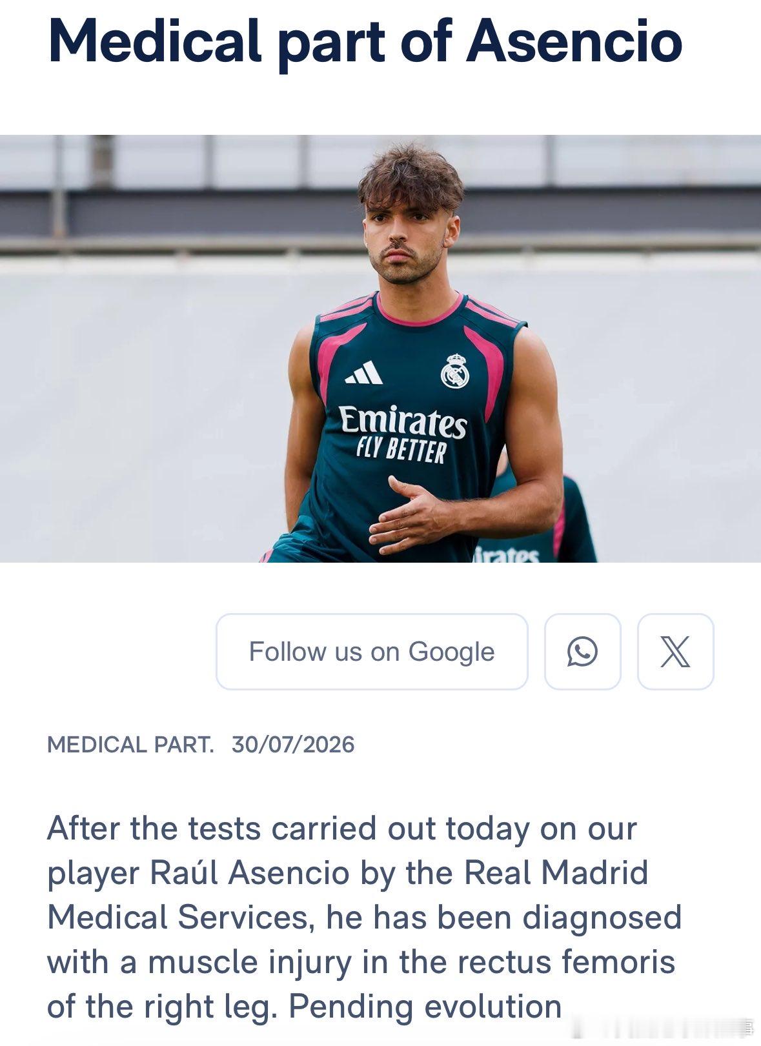
Task: Open the Asencio training photo
Action: pos(380,348)
